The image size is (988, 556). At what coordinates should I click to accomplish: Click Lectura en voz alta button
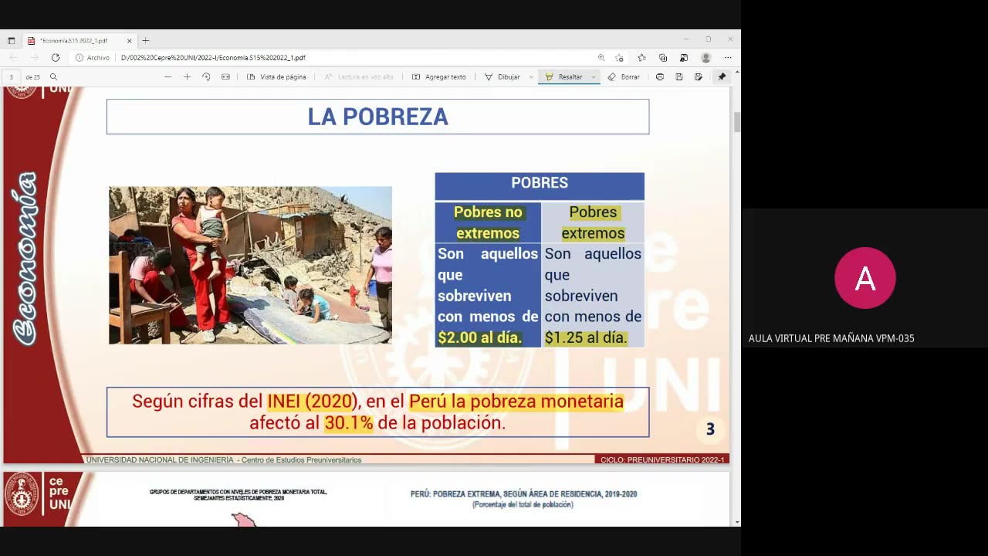tap(359, 77)
